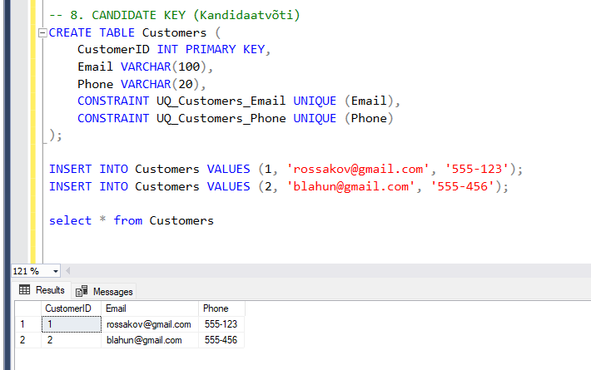Select the Email column header
The height and width of the screenshot is (370, 591).
pyautogui.click(x=150, y=308)
